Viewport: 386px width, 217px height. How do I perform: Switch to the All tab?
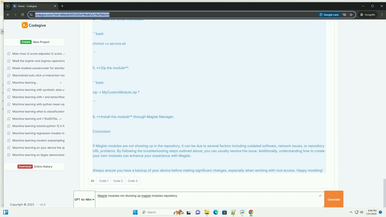click(93, 181)
